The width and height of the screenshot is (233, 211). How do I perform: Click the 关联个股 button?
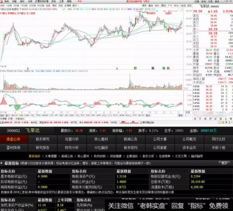(218, 148)
